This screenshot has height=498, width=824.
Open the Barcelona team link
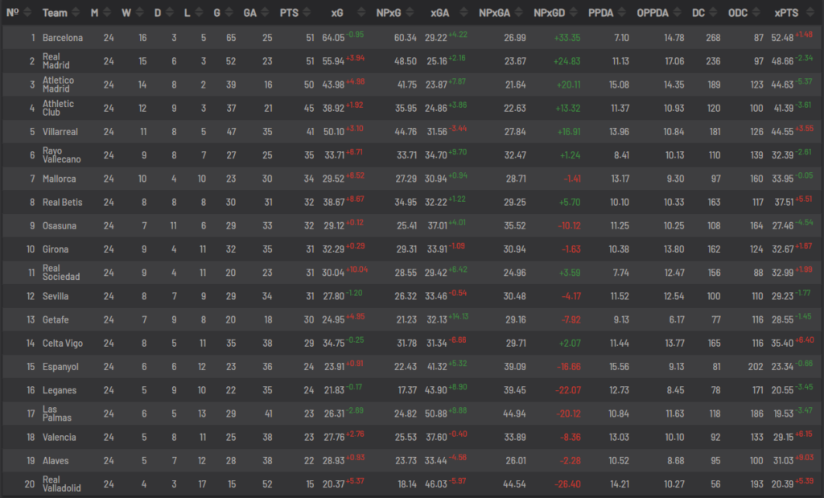pyautogui.click(x=63, y=38)
